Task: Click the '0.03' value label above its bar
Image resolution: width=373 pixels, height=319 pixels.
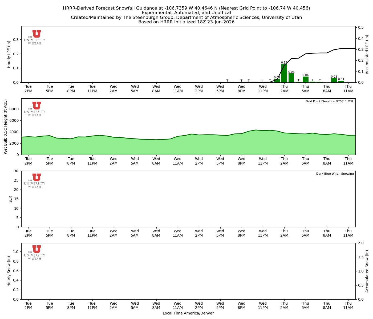Action: (x=334, y=77)
